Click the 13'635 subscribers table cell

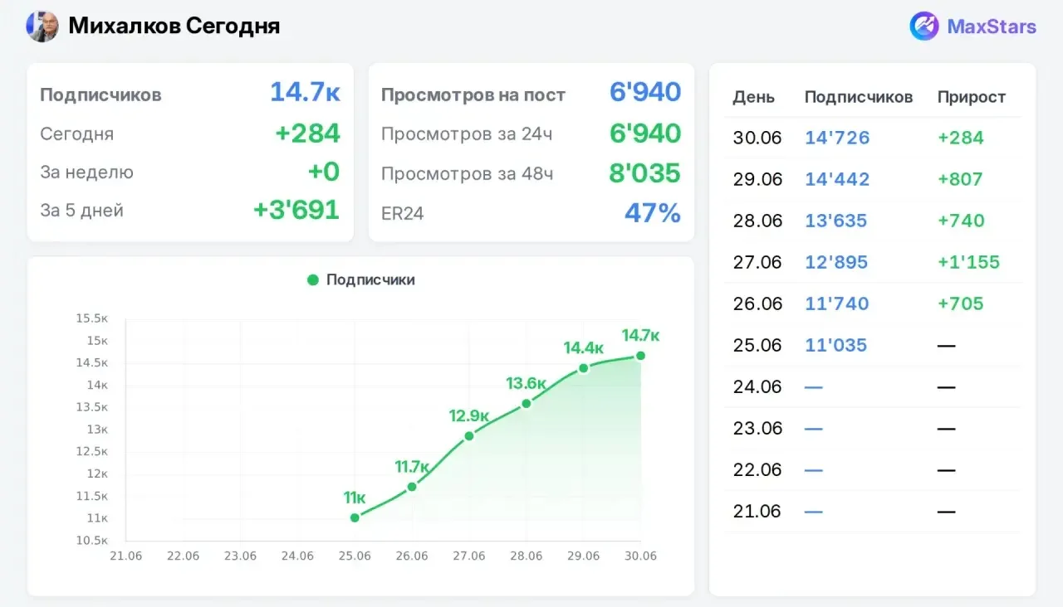[x=835, y=221]
